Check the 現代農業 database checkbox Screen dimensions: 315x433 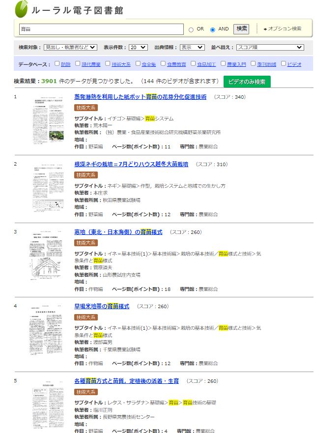point(78,63)
